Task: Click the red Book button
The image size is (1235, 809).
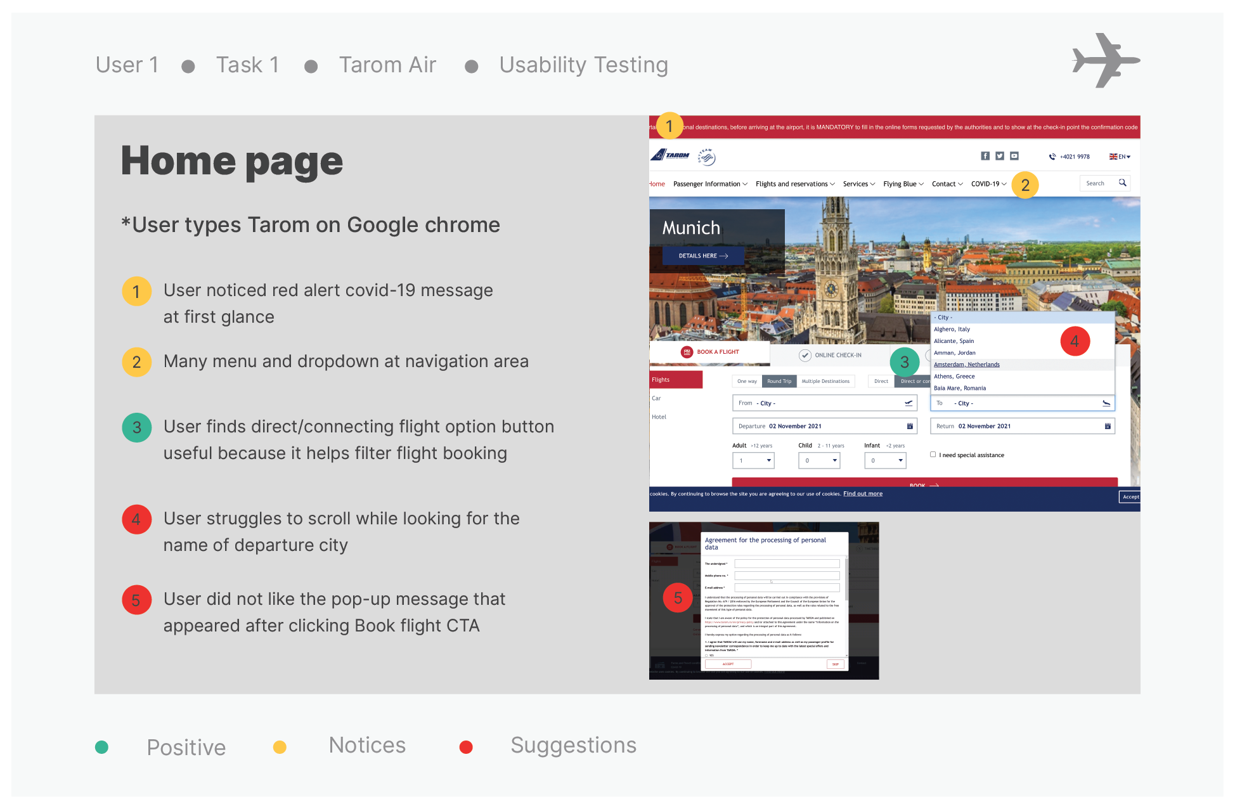Action: 924,482
